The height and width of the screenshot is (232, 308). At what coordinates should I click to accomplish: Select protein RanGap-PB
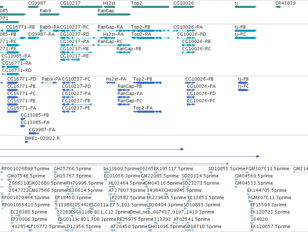pyautogui.click(x=130, y=86)
